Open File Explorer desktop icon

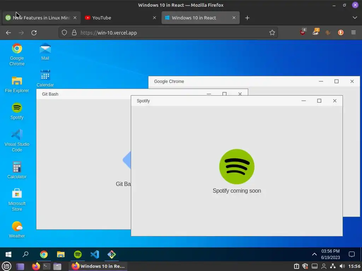tap(17, 84)
